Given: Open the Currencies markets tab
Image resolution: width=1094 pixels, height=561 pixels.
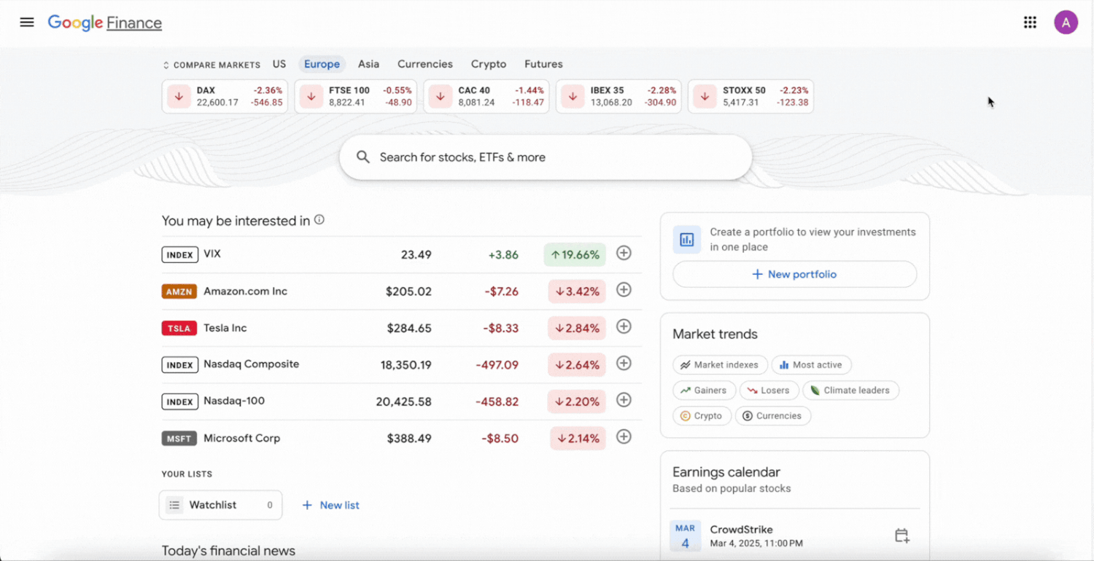Looking at the screenshot, I should (x=425, y=64).
